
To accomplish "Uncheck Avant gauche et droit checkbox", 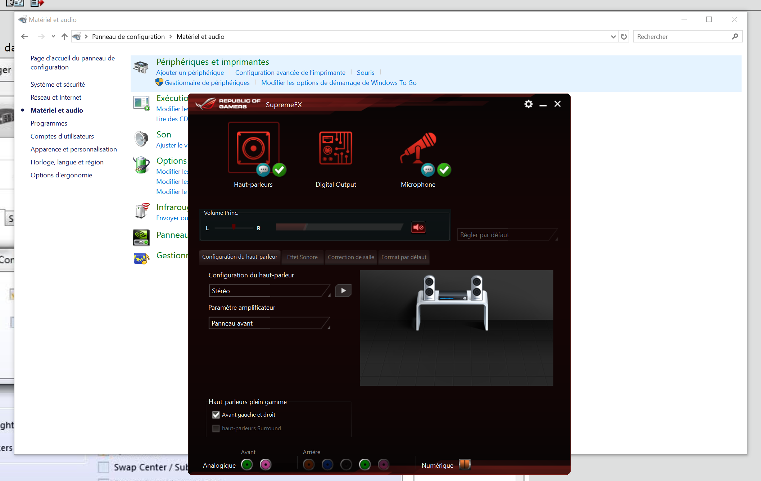I will pos(216,415).
